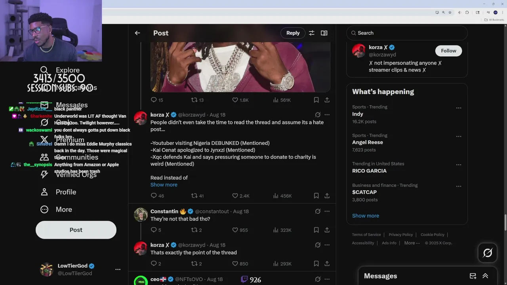Viewport: 507px width, 285px height.
Task: Follow korza from the right panel
Action: (448, 51)
